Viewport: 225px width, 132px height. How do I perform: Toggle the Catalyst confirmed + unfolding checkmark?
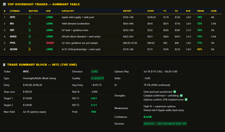181,96
